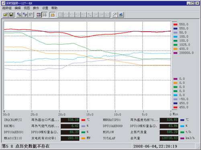Open a trend file with folder icon
The width and height of the screenshot is (201, 150).
pyautogui.click(x=5, y=14)
